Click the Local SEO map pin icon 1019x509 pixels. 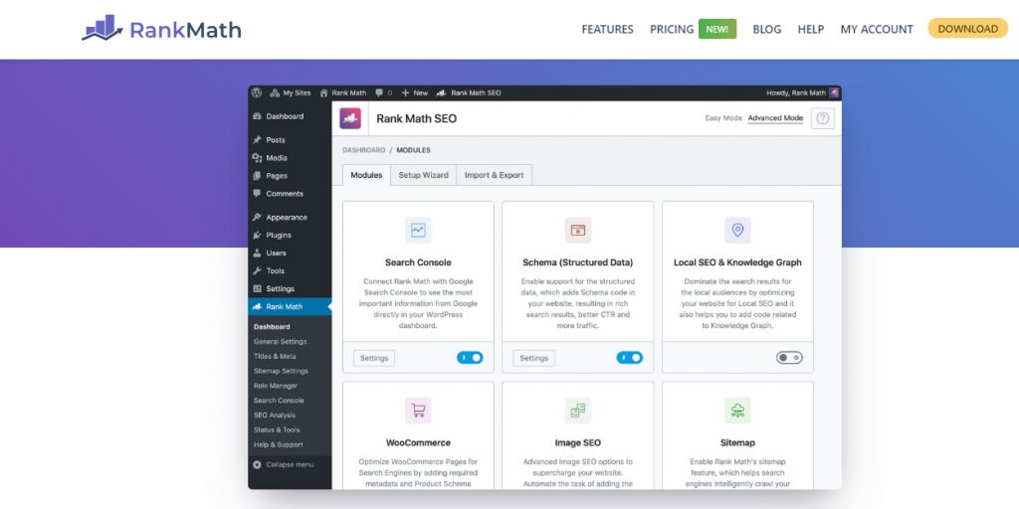737,230
